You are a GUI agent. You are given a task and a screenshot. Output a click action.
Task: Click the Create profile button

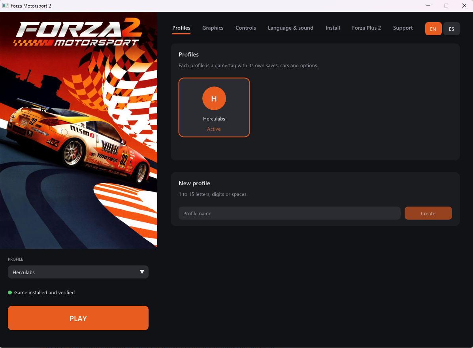(428, 213)
